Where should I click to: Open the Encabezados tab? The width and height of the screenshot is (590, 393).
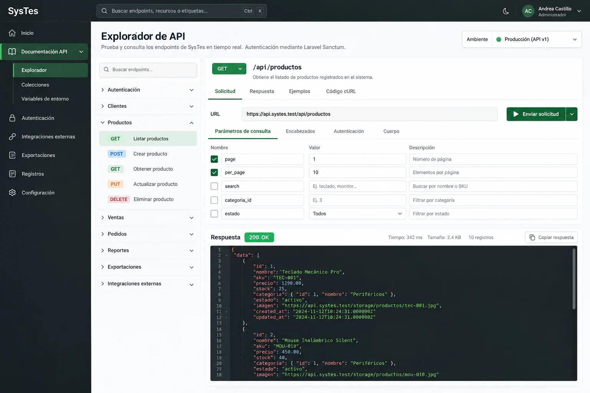[x=300, y=131]
